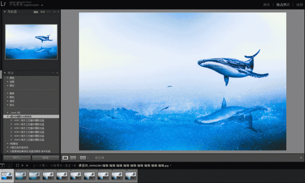
Task: Go back with the left arrow icon
Action: point(22,166)
